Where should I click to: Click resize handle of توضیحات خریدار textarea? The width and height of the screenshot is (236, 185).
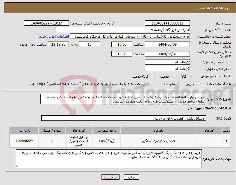pyautogui.click(x=17, y=166)
